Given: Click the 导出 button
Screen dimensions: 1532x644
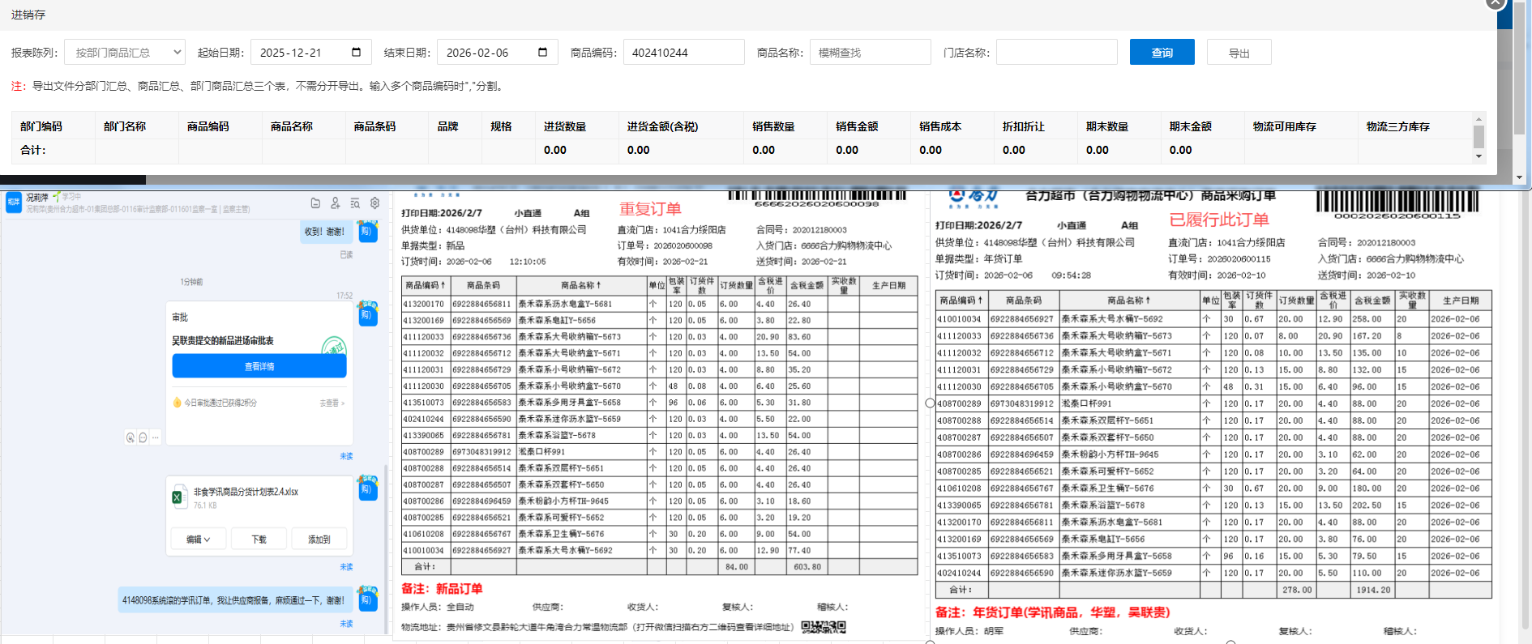Looking at the screenshot, I should 1239,53.
